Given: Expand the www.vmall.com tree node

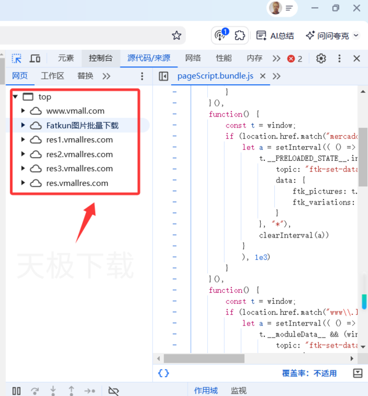Looking at the screenshot, I should [23, 111].
